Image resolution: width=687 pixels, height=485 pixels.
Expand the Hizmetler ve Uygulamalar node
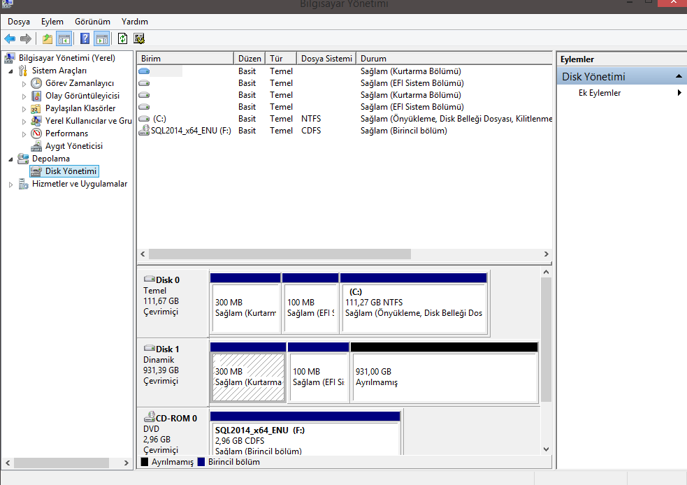pos(11,184)
